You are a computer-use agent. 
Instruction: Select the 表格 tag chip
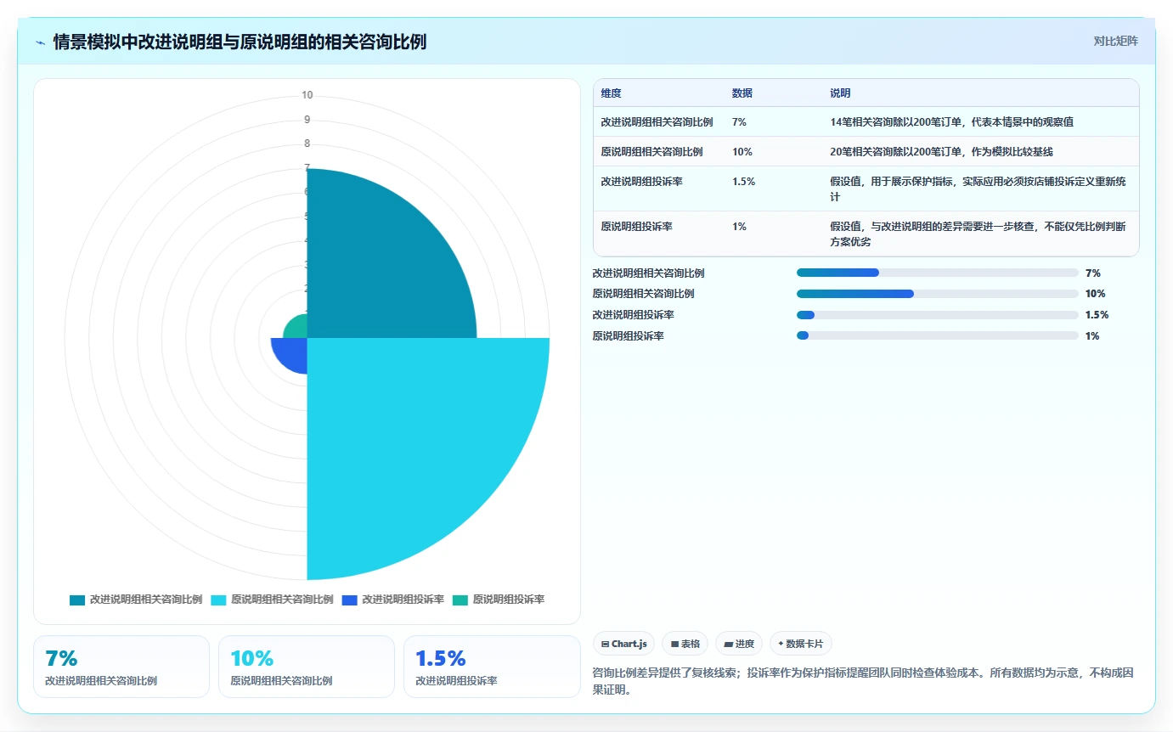685,644
